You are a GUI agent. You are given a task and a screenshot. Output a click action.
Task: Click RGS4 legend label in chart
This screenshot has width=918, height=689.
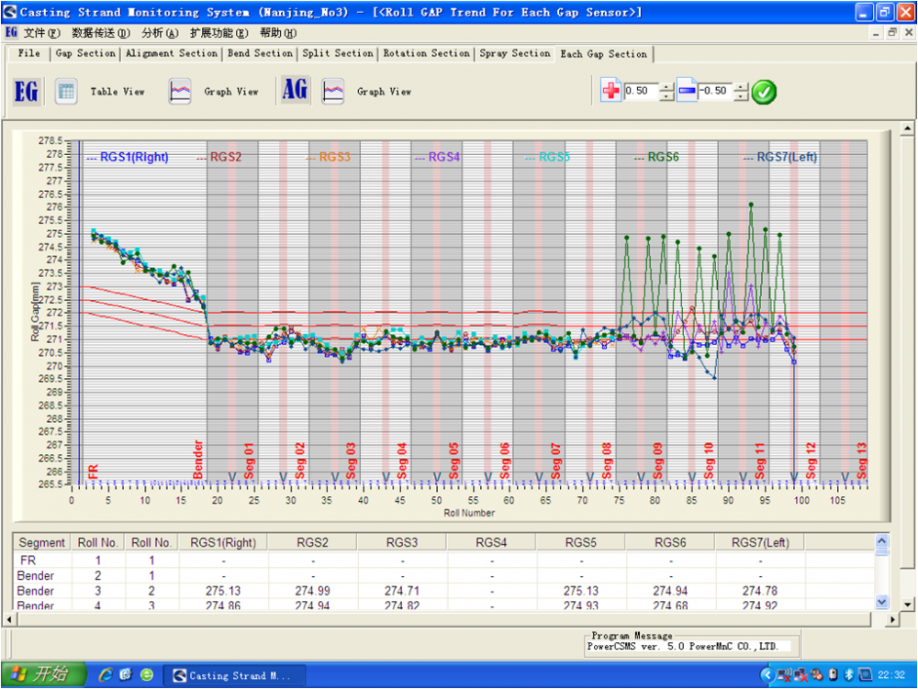(x=444, y=157)
